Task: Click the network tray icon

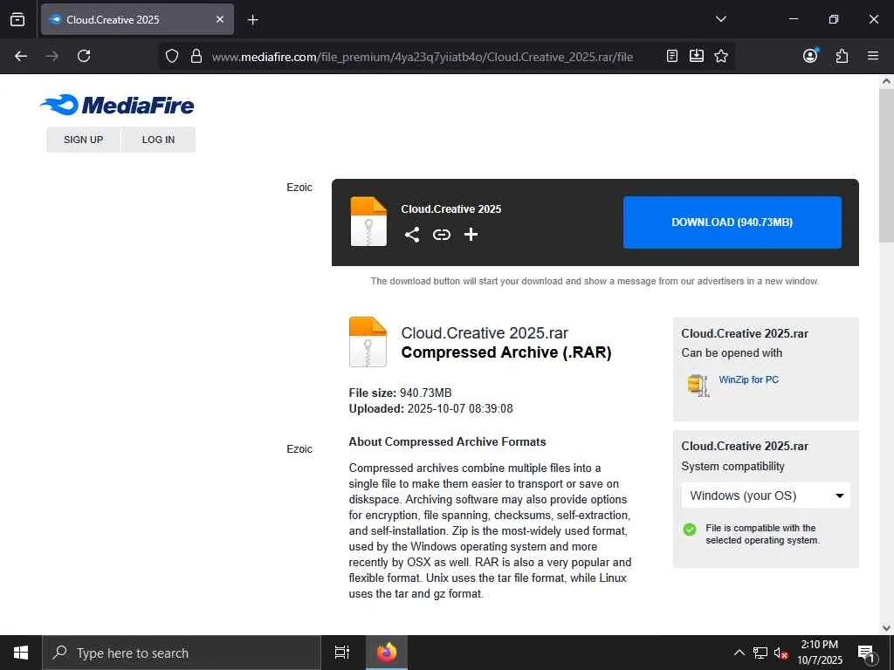Action: point(760,653)
